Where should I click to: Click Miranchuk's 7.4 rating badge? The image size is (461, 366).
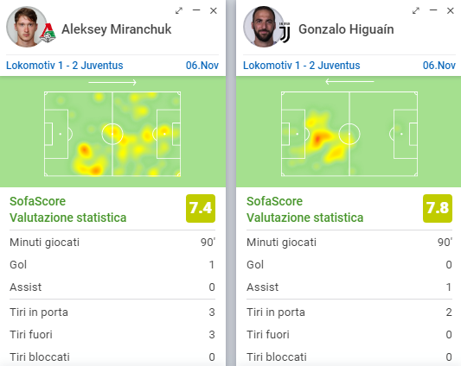[x=201, y=208]
